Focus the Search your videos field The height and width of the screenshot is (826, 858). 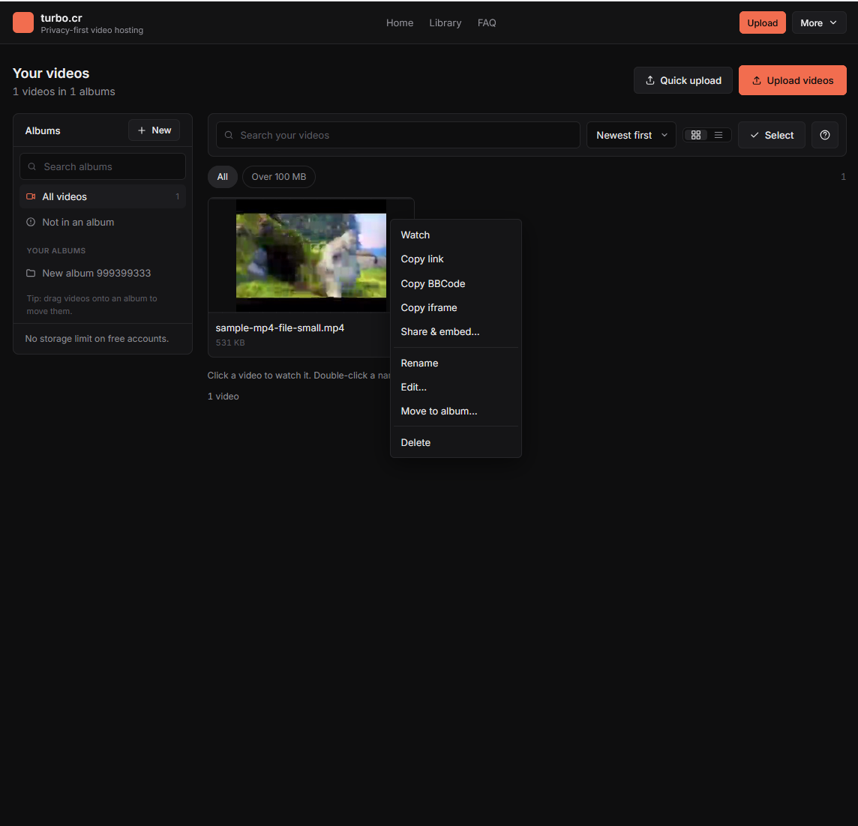(x=397, y=135)
